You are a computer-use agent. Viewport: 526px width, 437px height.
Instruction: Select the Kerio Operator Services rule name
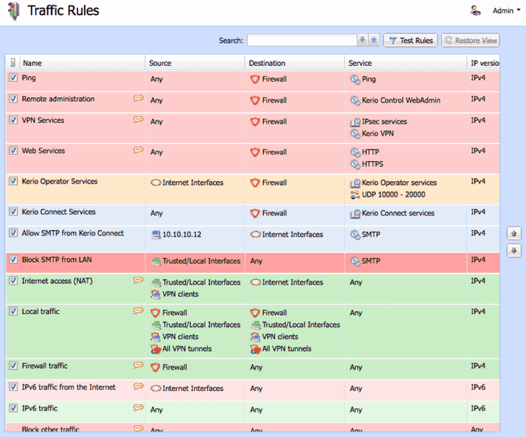point(60,181)
